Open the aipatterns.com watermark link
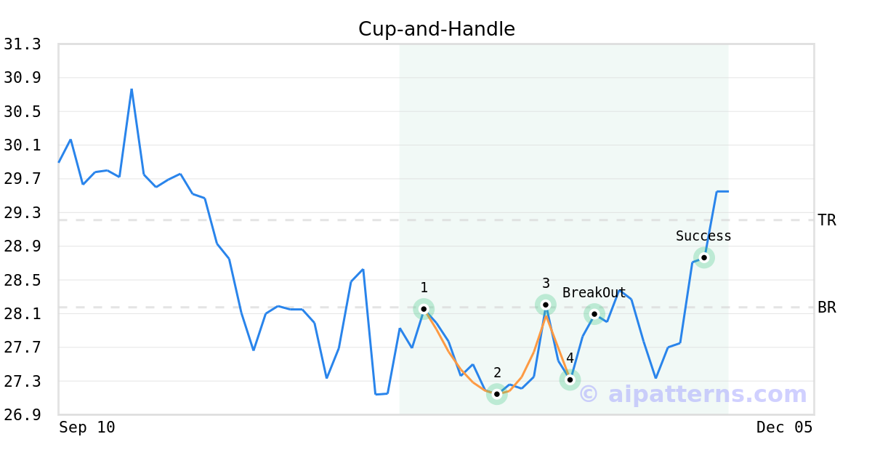The height and width of the screenshot is (458, 872). pyautogui.click(x=693, y=395)
